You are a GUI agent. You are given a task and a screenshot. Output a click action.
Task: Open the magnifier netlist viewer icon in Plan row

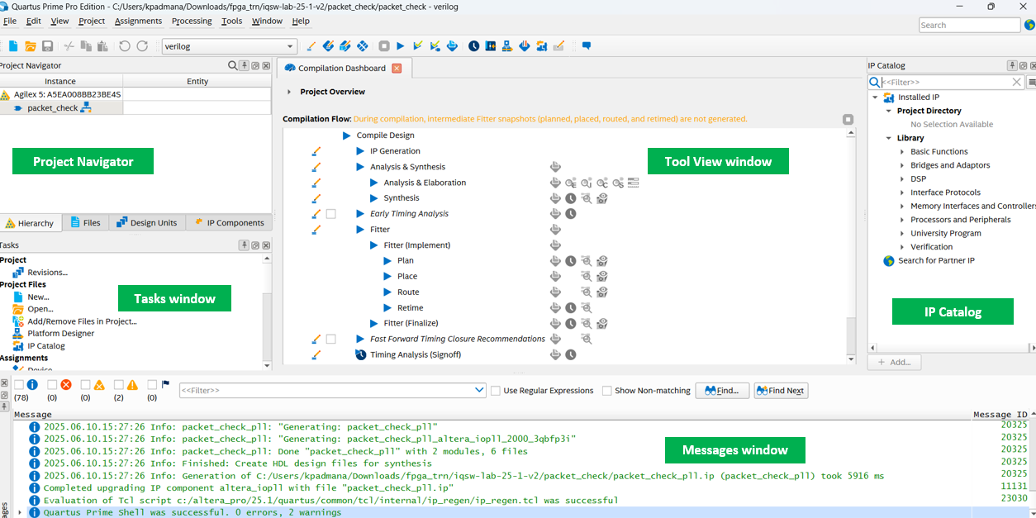tap(586, 261)
